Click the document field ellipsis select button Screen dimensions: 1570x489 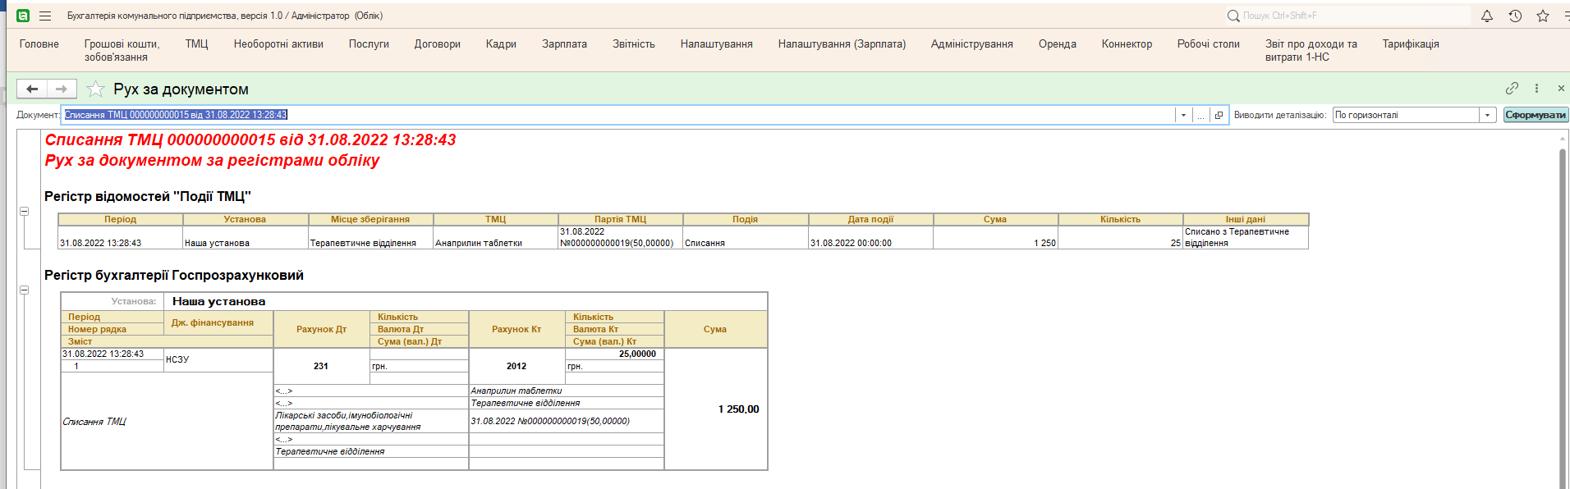point(1200,116)
